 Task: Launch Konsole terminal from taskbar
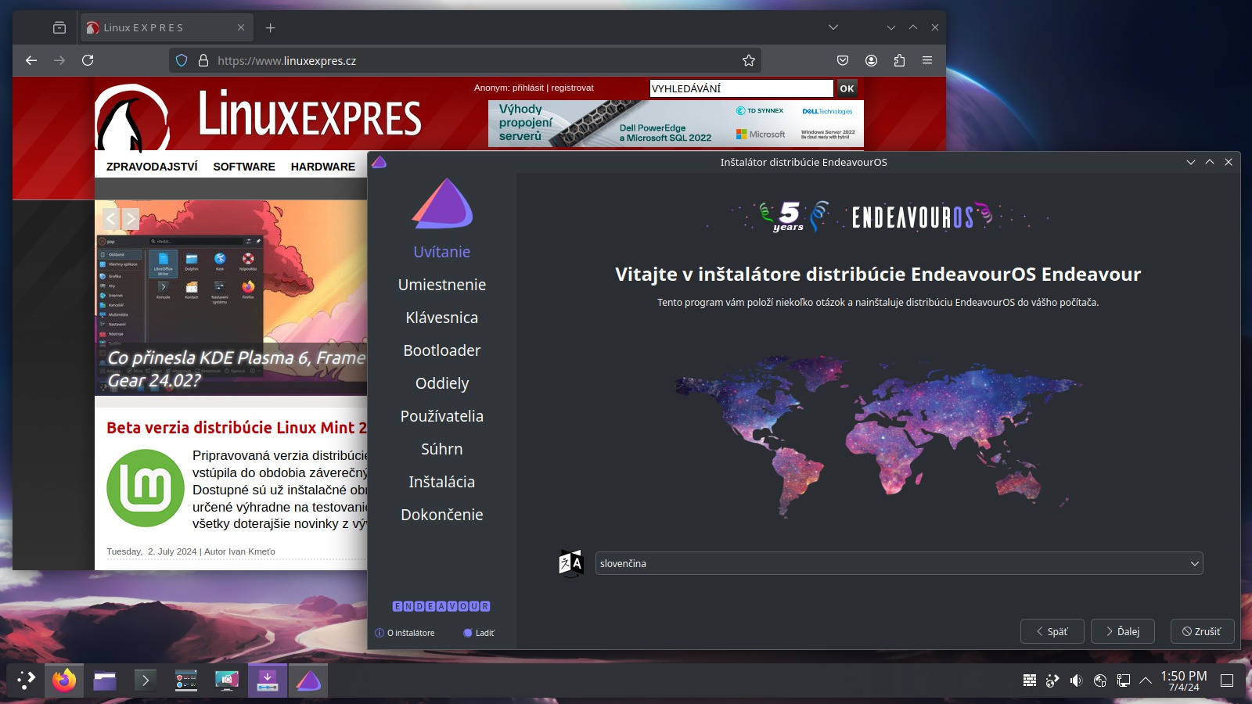(146, 681)
